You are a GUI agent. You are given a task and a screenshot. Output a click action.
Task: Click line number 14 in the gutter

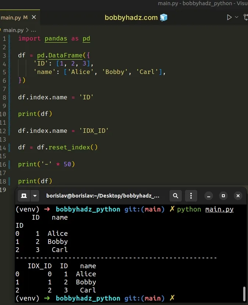(x=4, y=148)
